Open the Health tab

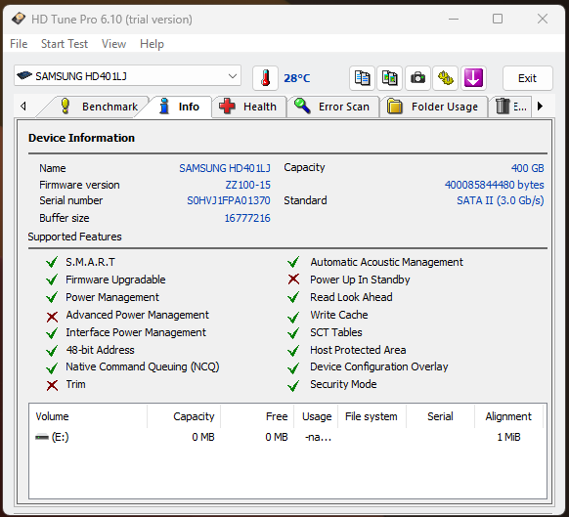248,107
